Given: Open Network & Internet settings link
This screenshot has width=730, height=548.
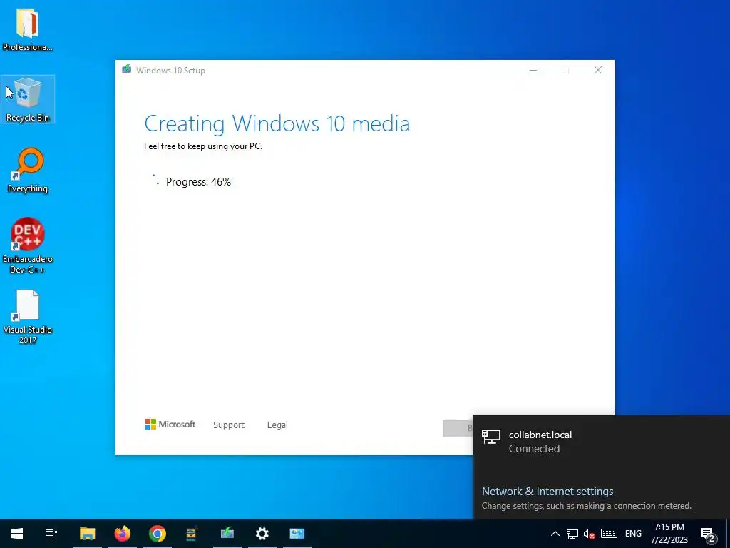Looking at the screenshot, I should pos(547,492).
